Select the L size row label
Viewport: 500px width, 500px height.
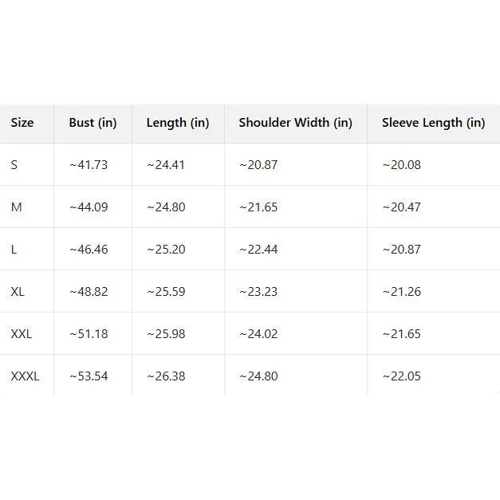(x=14, y=250)
